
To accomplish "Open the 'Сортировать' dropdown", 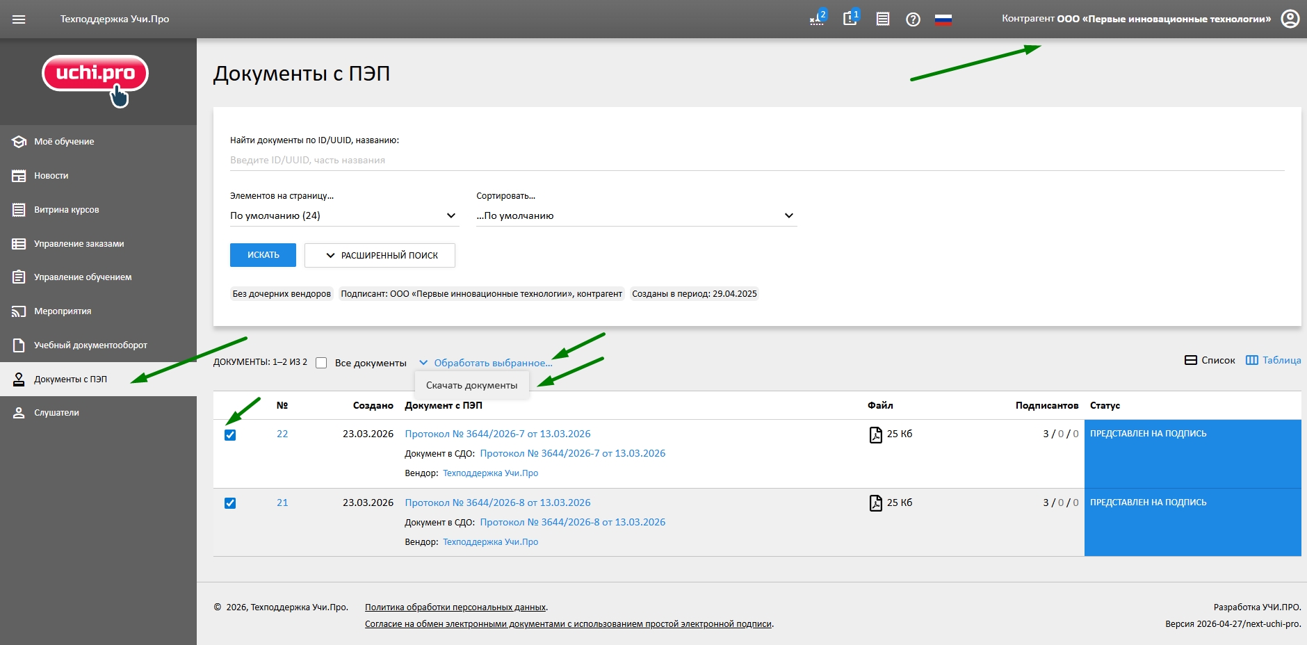I will [635, 215].
